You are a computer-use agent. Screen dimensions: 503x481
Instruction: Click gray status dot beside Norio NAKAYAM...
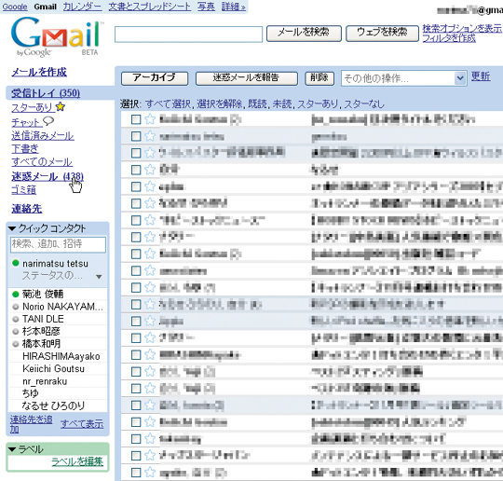[x=16, y=307]
